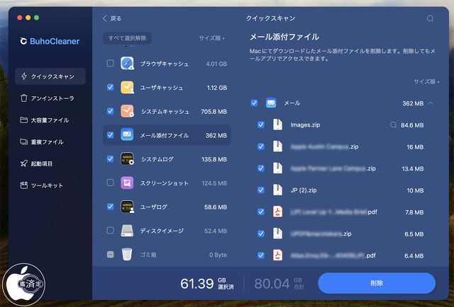Uncheck the メール添付ファイル checkbox
The image size is (454, 307).
coord(111,135)
